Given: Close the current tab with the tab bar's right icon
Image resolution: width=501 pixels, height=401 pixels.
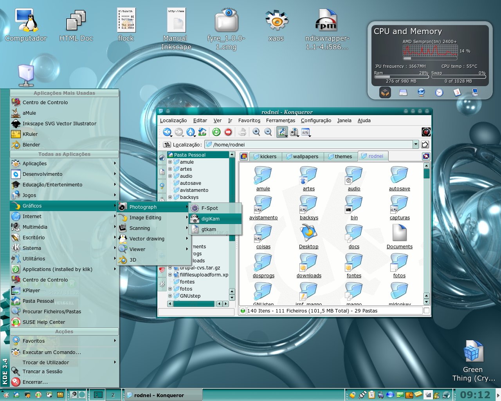Looking at the screenshot, I should (x=426, y=157).
